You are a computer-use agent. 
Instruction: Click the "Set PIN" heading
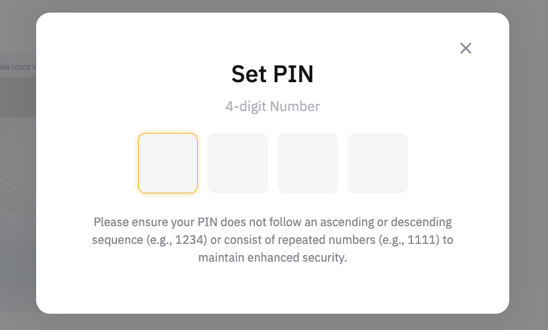pos(272,74)
